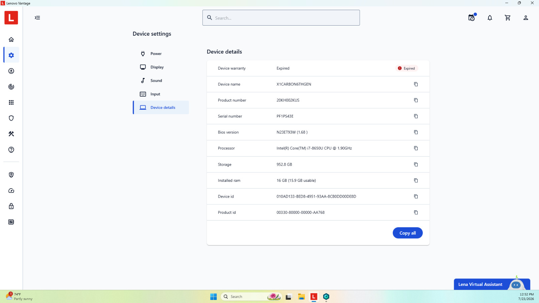Click the padlock icon in the sidebar
This screenshot has width=539, height=303.
pyautogui.click(x=11, y=206)
